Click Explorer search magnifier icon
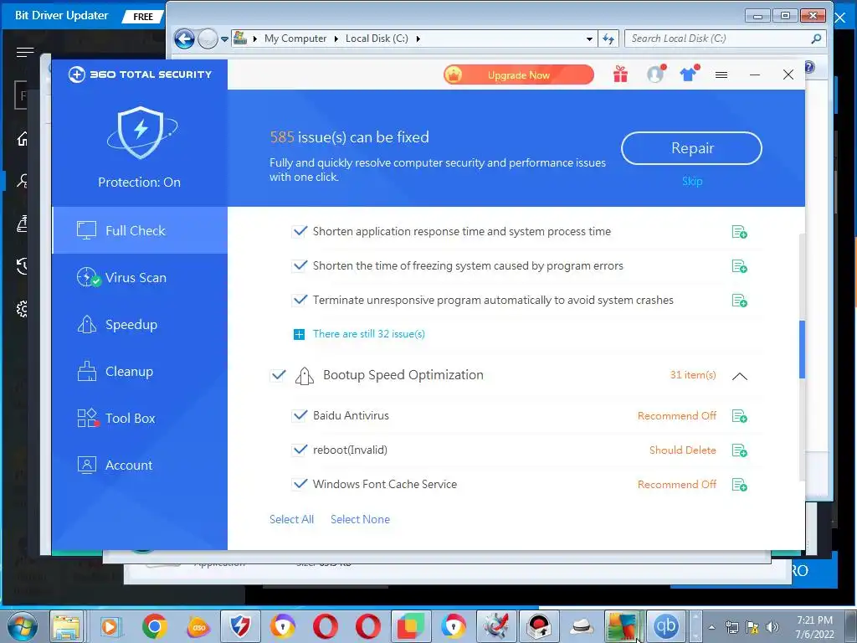 pyautogui.click(x=816, y=39)
